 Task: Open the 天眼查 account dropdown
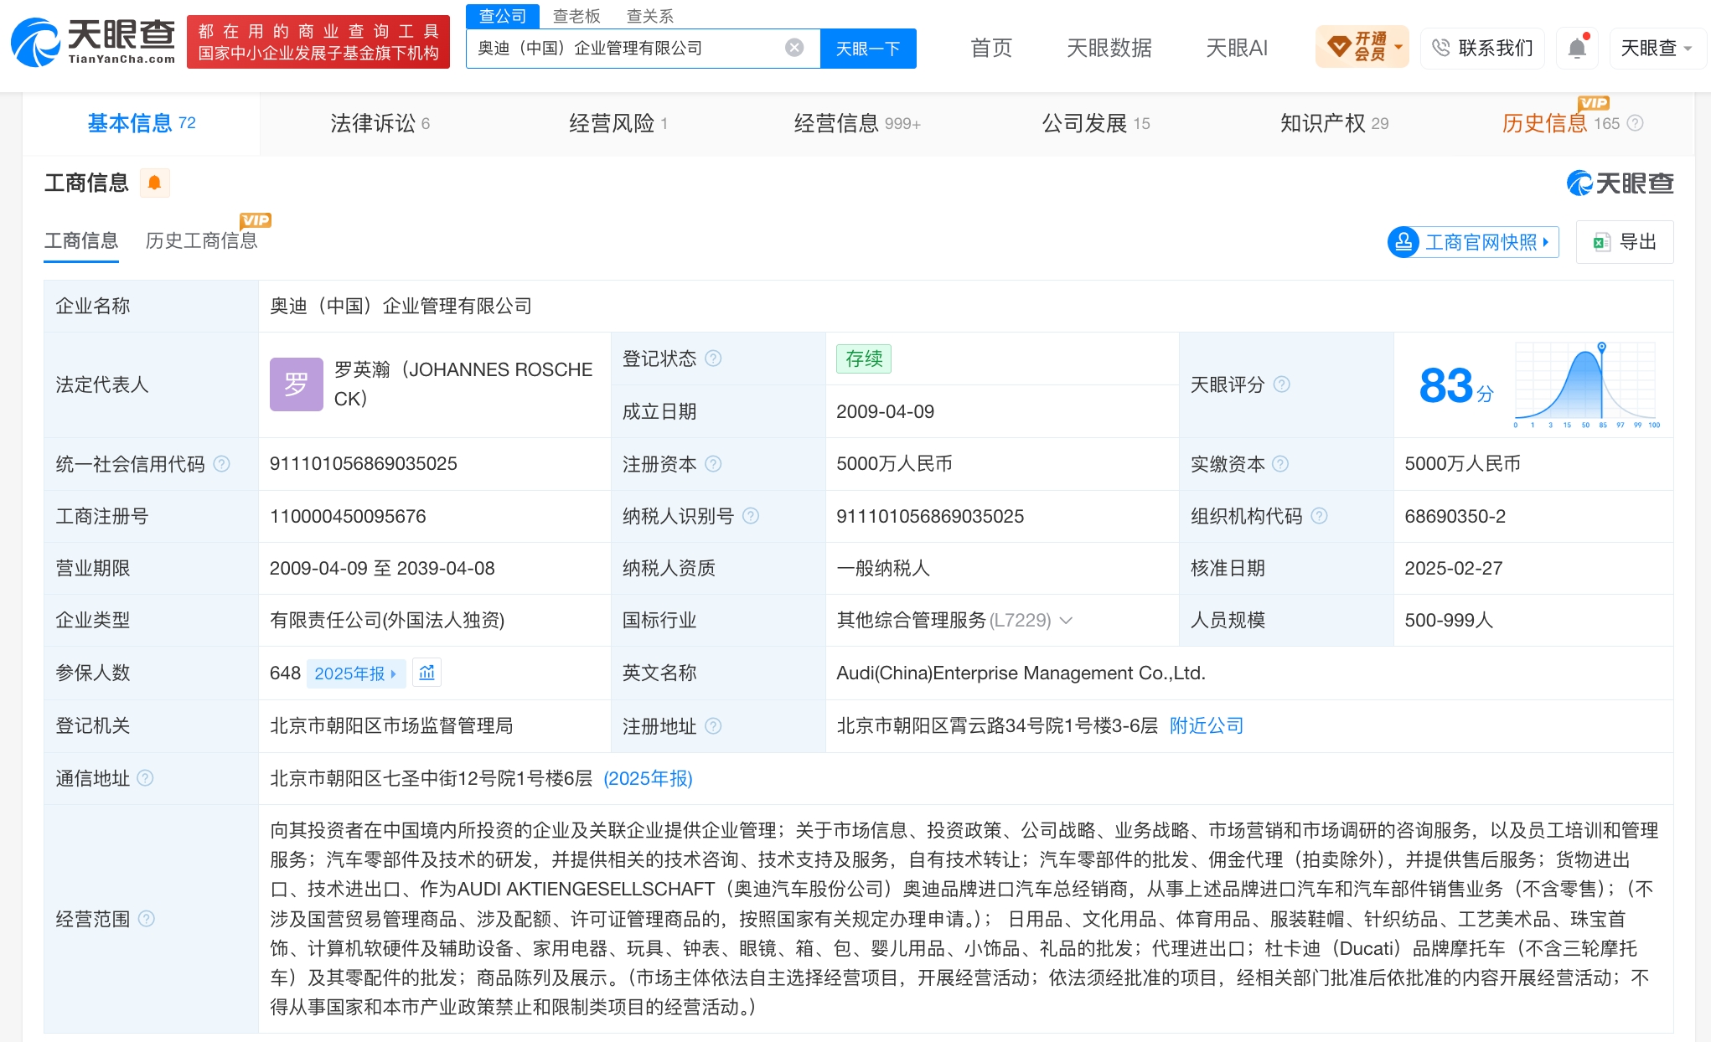pyautogui.click(x=1657, y=48)
